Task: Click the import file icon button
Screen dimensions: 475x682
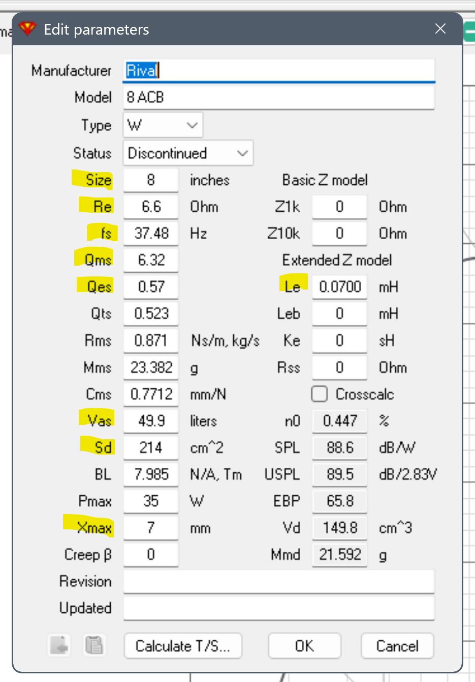Action: (x=59, y=646)
